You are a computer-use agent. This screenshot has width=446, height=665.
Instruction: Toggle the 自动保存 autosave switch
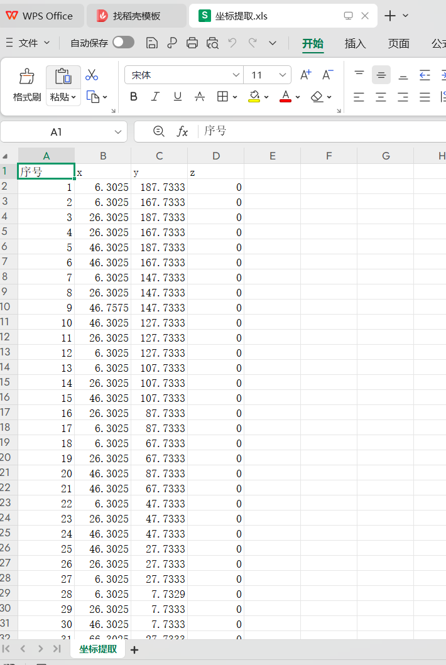tap(123, 43)
